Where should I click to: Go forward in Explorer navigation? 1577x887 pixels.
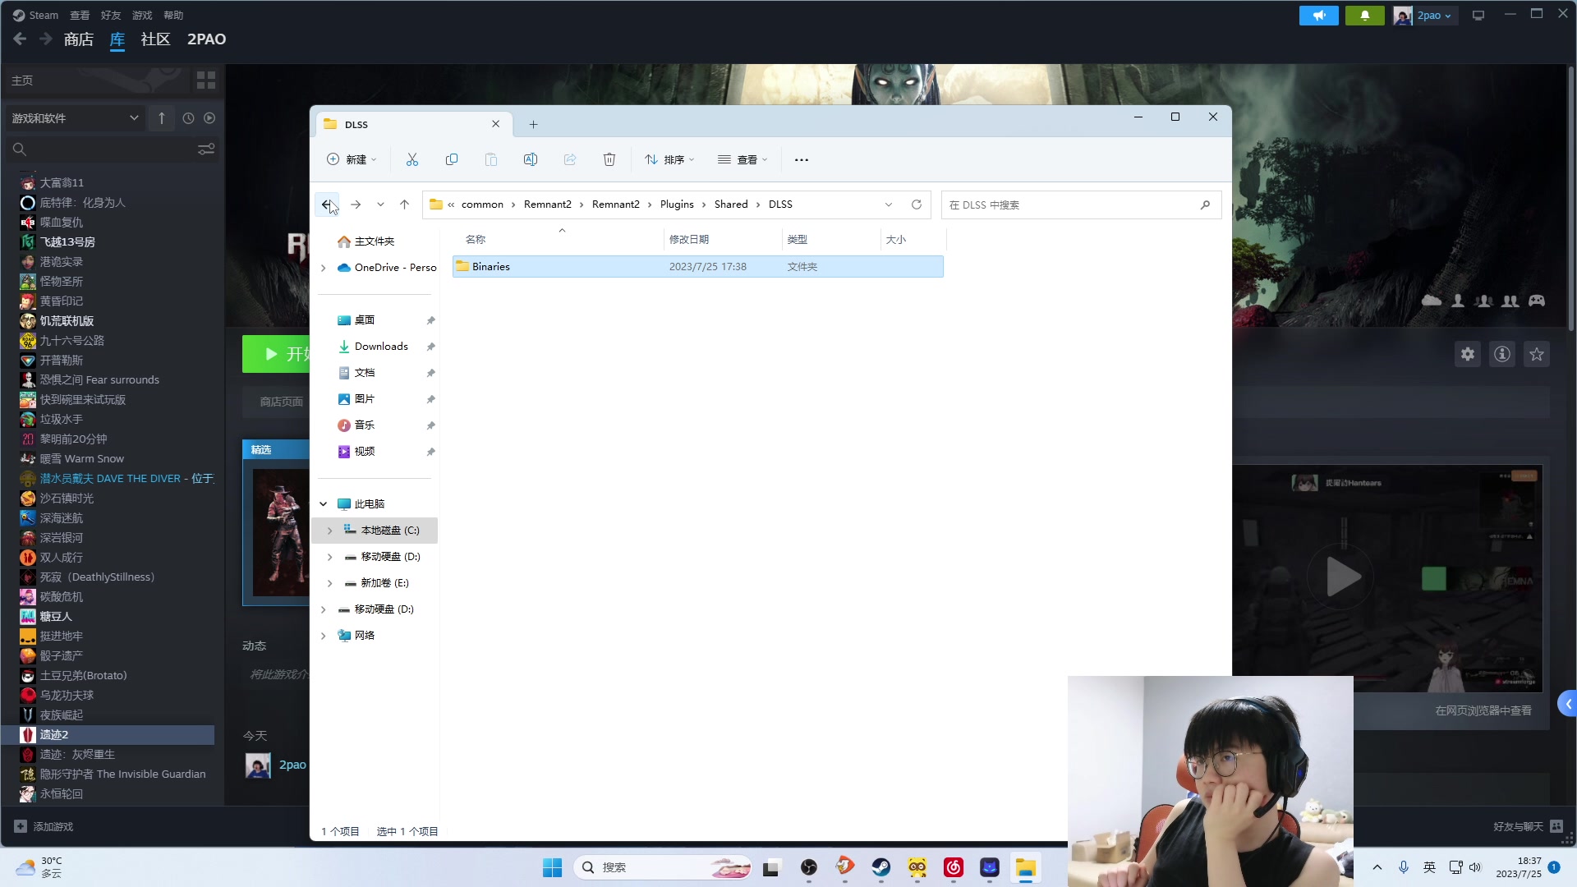[356, 205]
